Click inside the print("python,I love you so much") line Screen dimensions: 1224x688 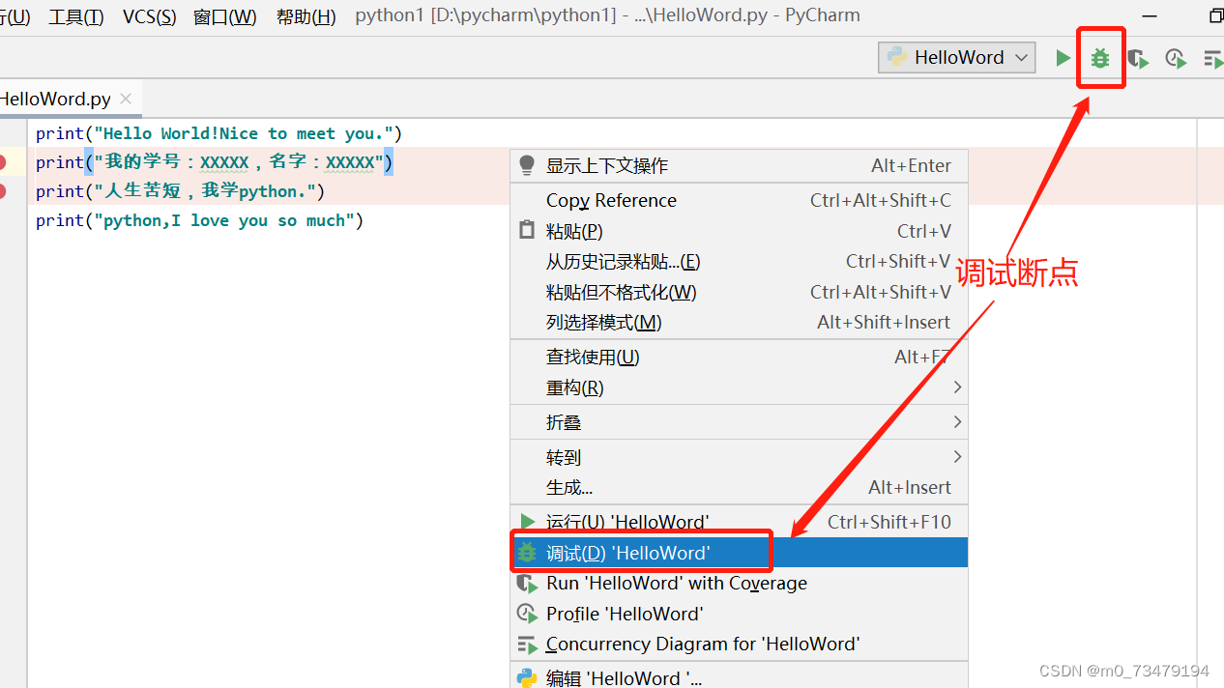(x=199, y=220)
